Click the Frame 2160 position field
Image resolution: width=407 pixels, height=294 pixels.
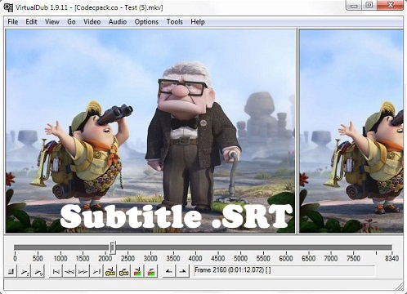[284, 271]
